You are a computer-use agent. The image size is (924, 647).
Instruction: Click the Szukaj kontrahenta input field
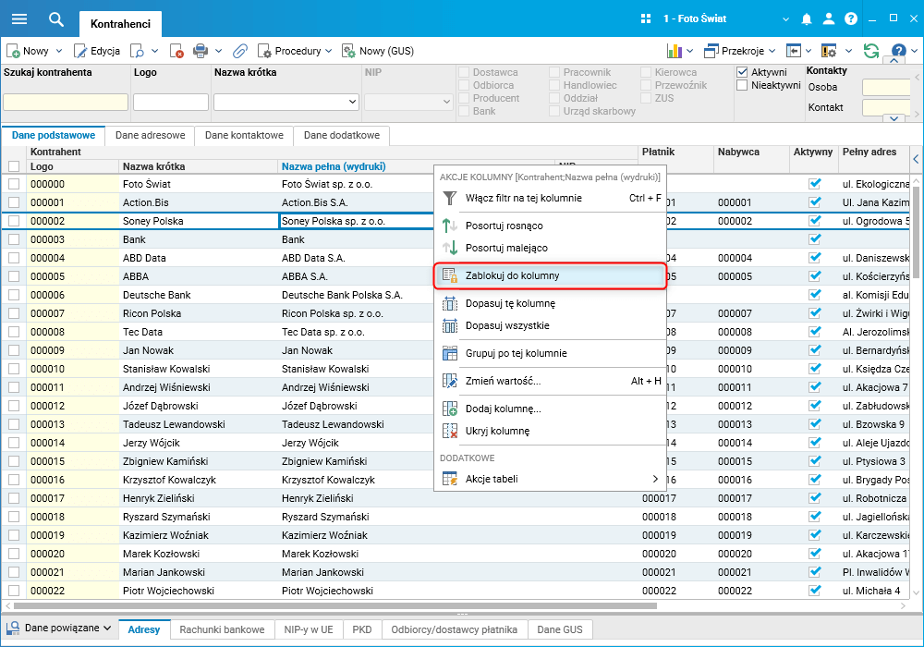(66, 102)
